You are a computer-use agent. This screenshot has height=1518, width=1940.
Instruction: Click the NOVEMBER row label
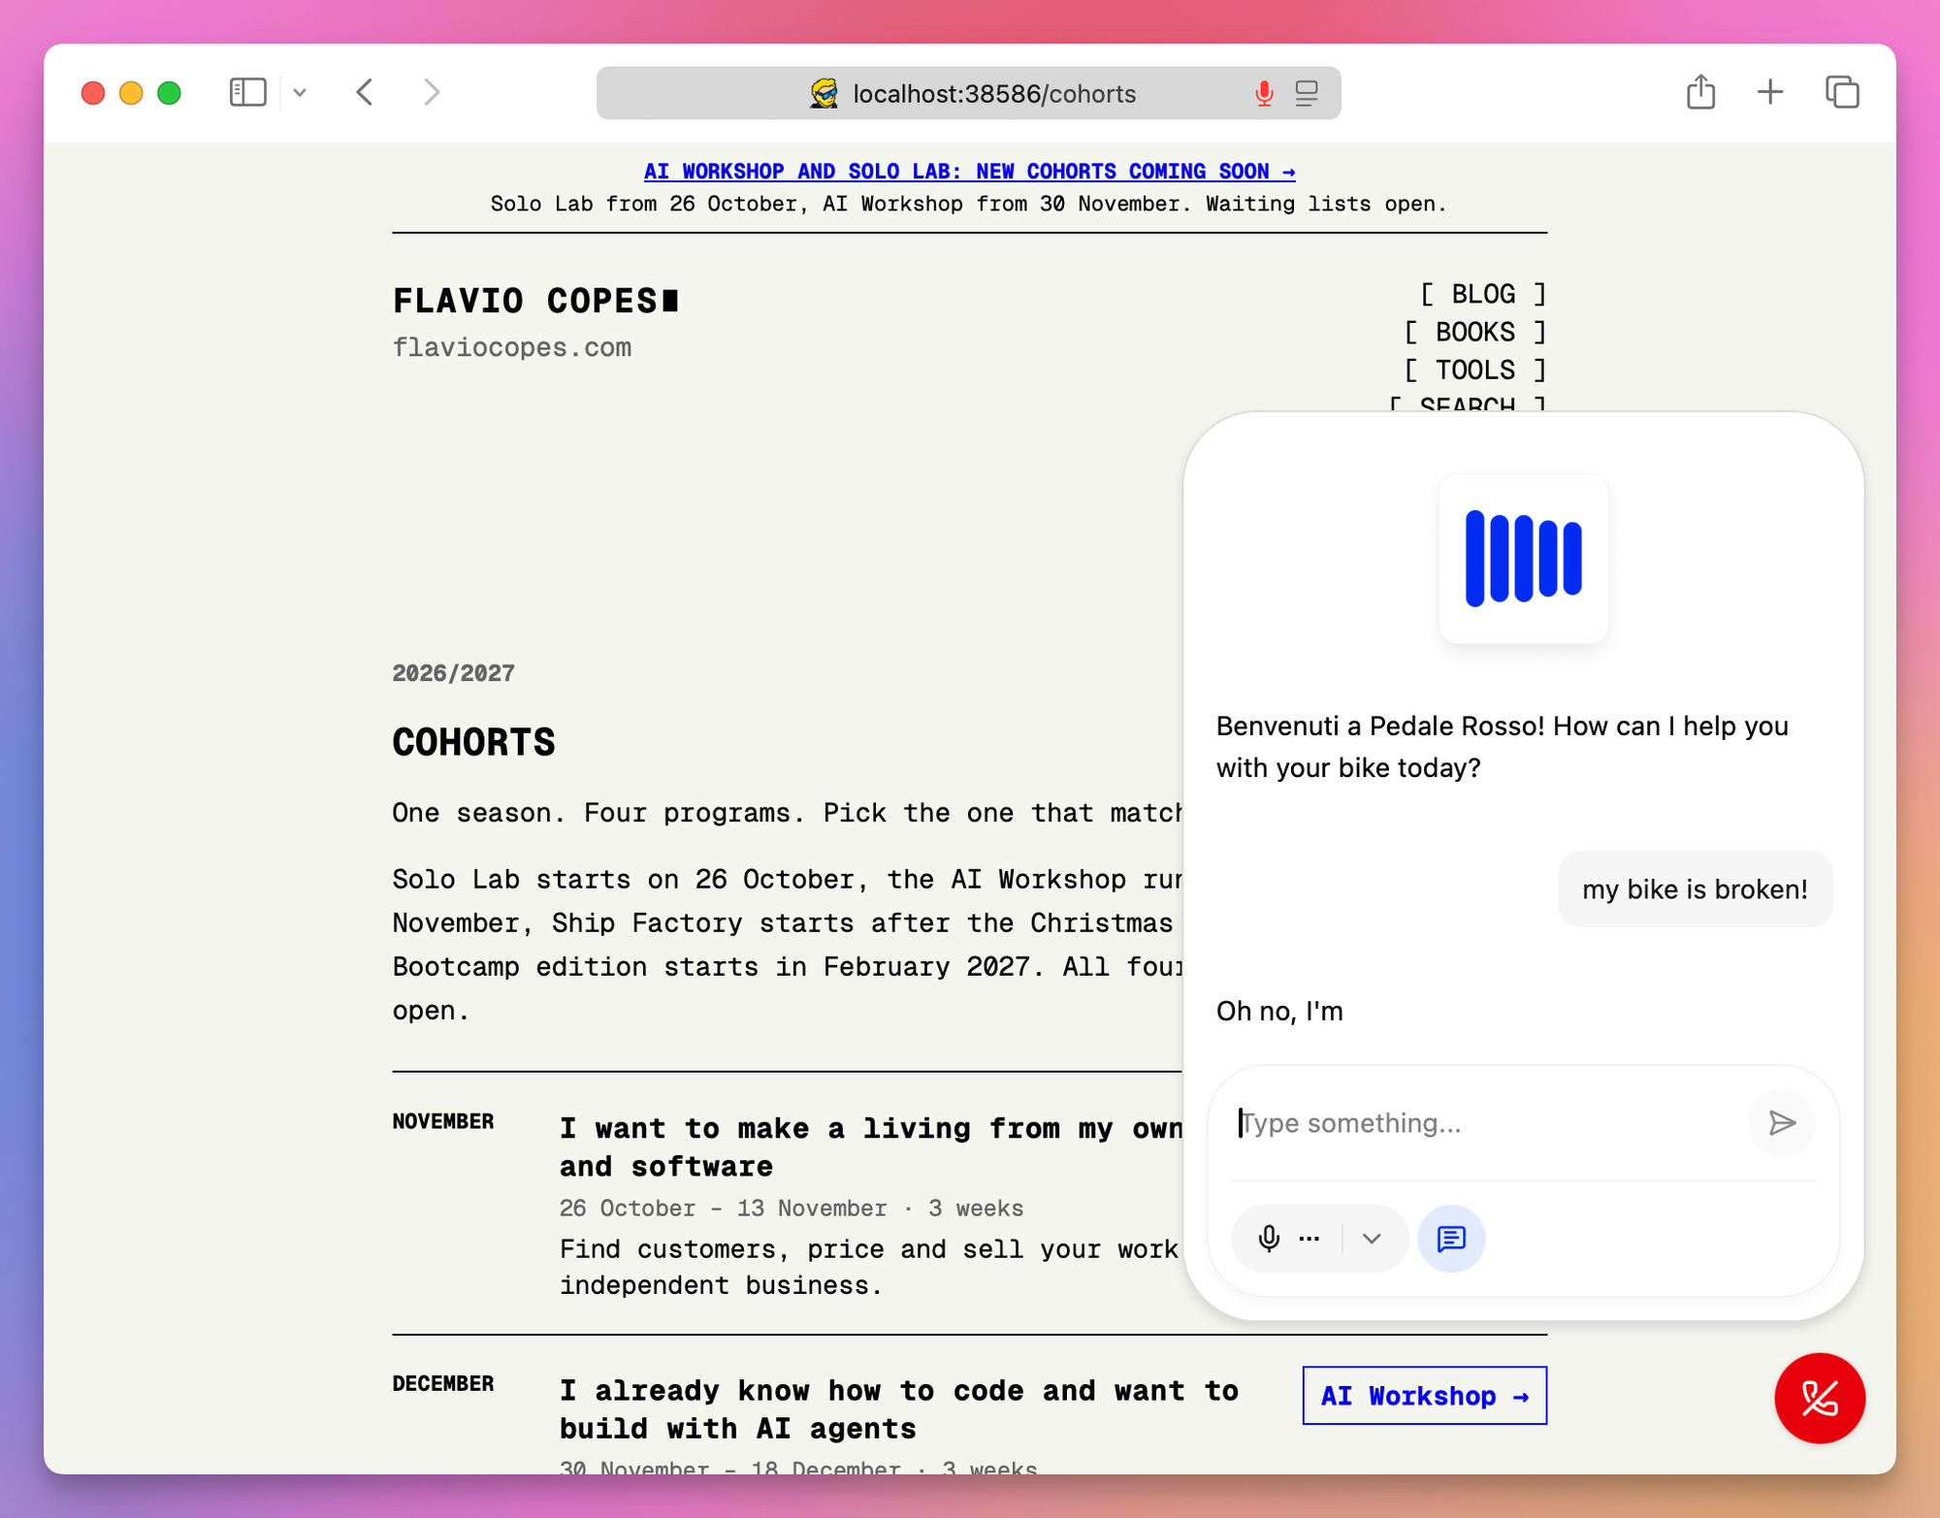coord(443,1121)
